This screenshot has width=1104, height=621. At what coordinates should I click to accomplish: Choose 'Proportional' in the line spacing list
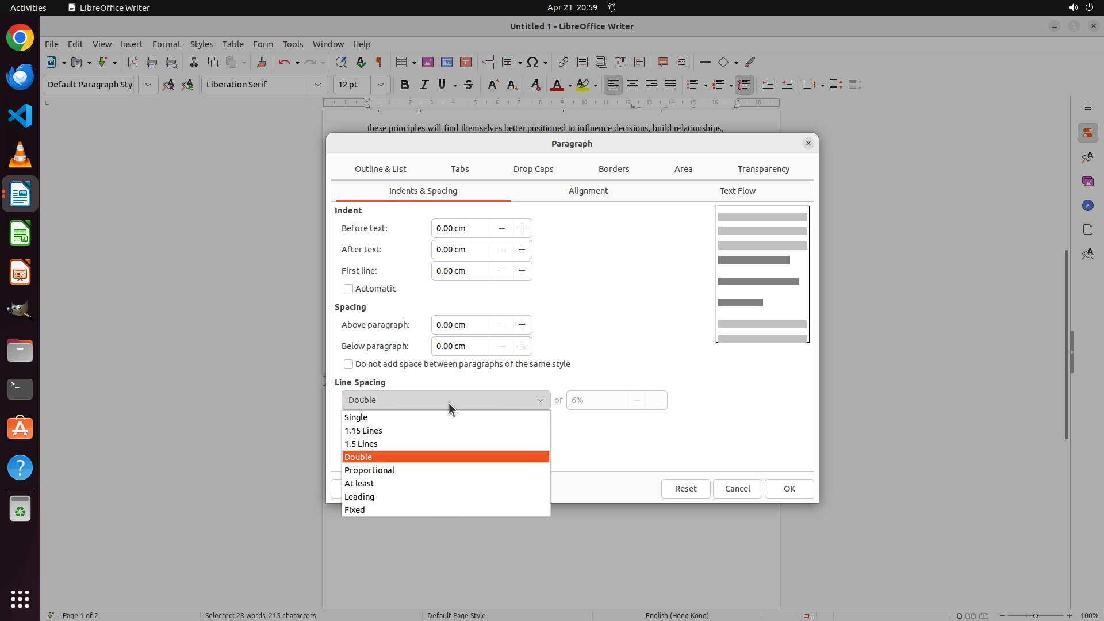click(369, 470)
